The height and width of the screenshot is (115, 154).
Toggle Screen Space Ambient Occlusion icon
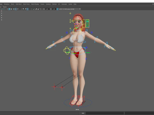point(23,9)
